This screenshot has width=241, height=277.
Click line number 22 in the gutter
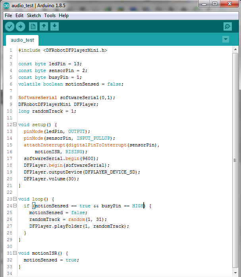pos(10,192)
